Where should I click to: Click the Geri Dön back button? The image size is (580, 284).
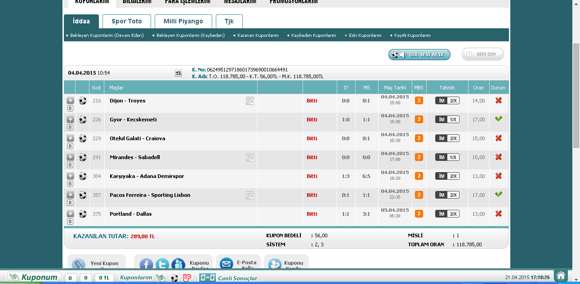click(x=482, y=54)
